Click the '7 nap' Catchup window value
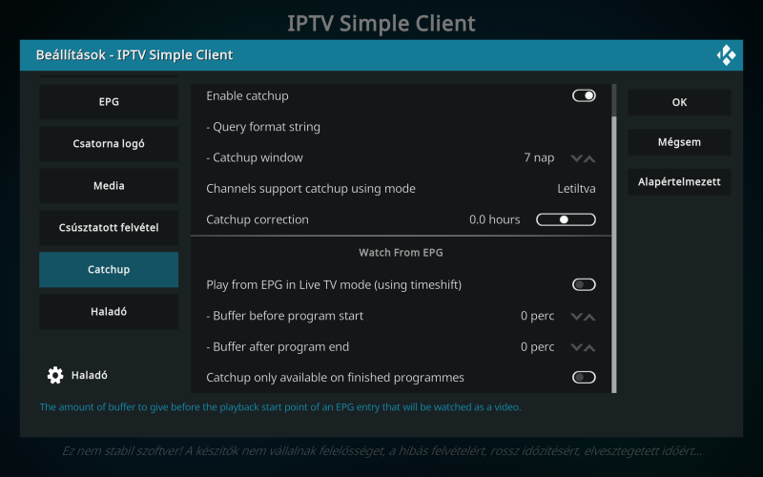This screenshot has width=763, height=477. pyautogui.click(x=539, y=157)
